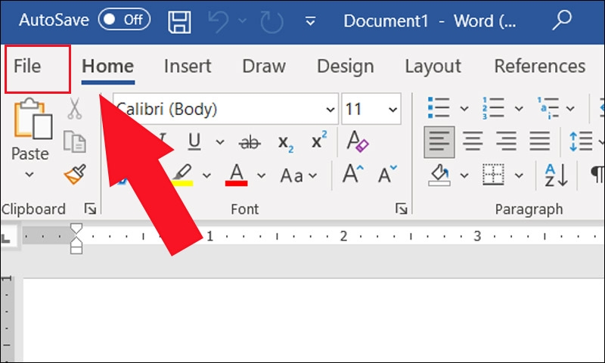The width and height of the screenshot is (605, 363).
Task: Open the Font dialog launcher
Action: pyautogui.click(x=401, y=209)
